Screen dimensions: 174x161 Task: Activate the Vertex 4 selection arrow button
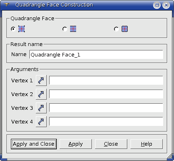[41, 121]
